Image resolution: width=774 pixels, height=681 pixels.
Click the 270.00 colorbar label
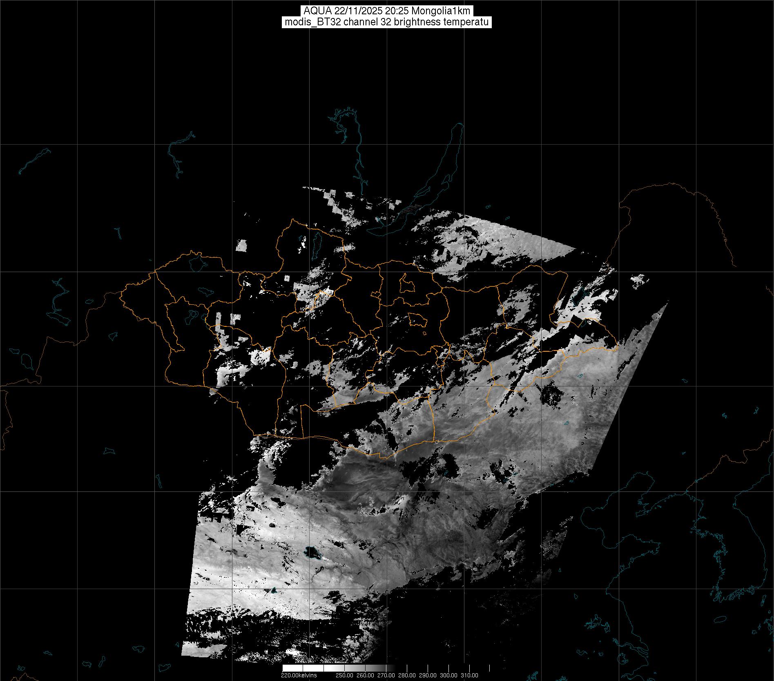pyautogui.click(x=386, y=675)
